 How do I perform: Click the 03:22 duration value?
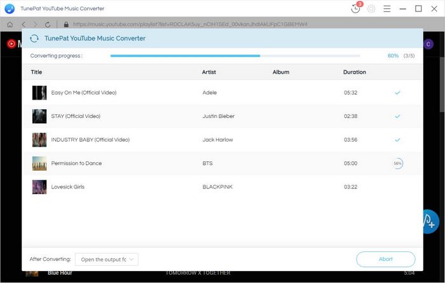350,187
